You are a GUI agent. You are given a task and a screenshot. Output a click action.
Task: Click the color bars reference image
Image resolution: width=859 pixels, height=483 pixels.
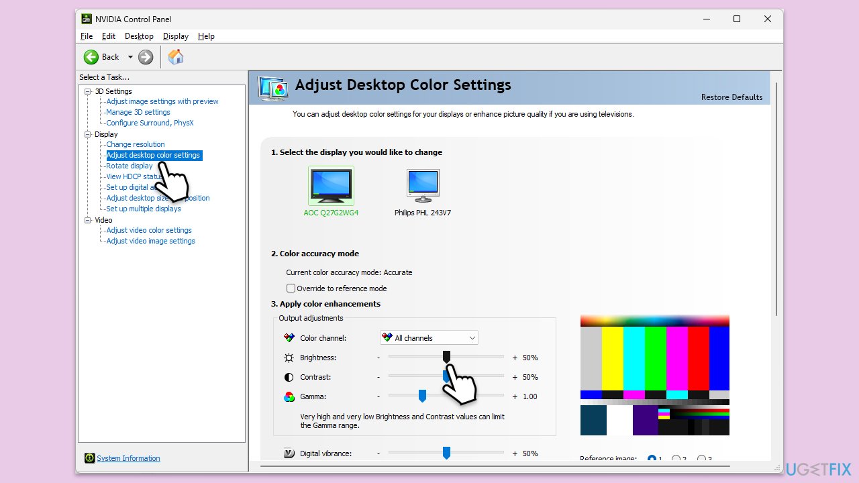point(654,376)
